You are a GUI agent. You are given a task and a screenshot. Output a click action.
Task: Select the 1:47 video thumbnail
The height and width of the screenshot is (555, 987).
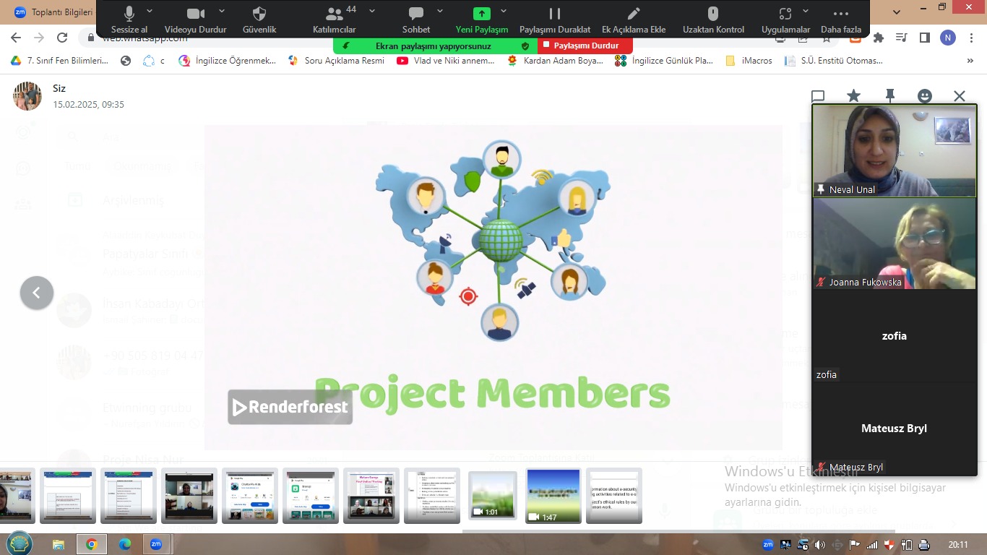point(553,495)
